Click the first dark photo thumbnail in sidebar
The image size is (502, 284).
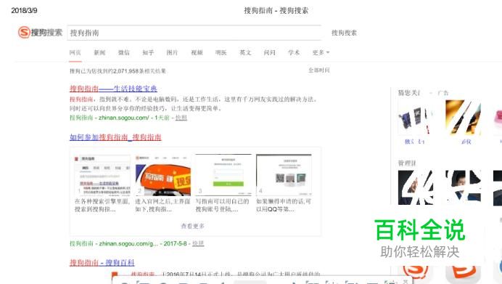tap(415, 187)
